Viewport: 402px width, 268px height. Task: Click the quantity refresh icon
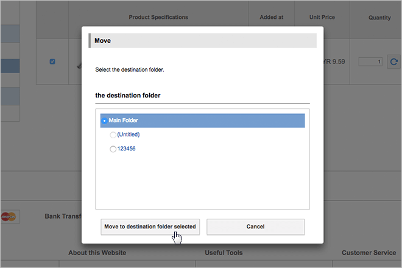tap(393, 62)
